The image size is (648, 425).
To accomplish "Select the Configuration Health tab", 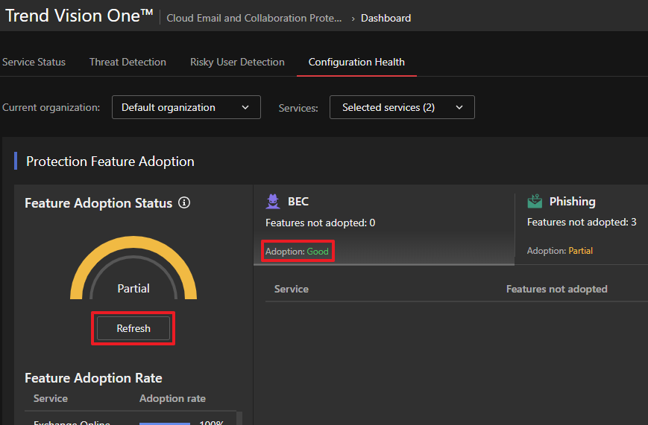I will click(x=356, y=62).
